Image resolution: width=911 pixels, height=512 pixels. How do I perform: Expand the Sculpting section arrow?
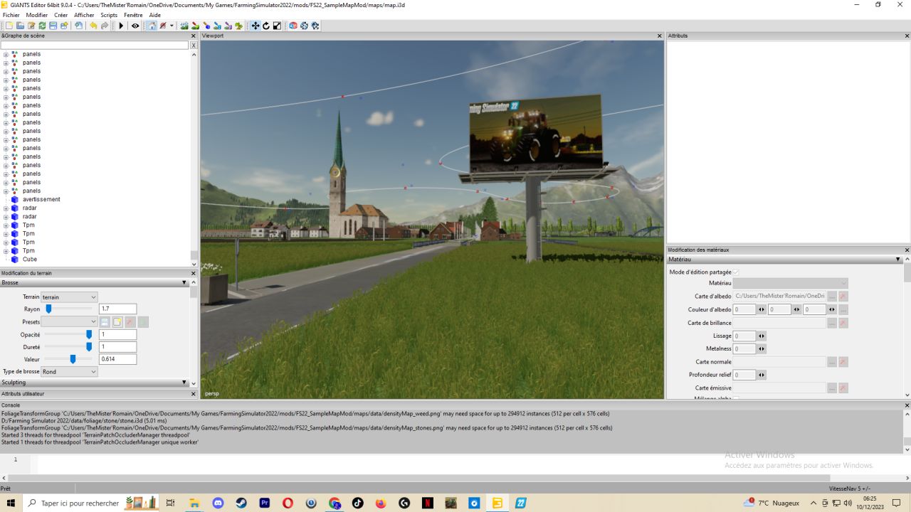pyautogui.click(x=184, y=383)
